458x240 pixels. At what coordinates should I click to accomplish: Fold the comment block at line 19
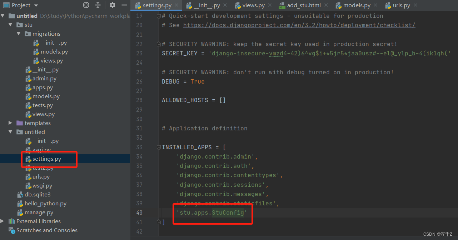158,16
